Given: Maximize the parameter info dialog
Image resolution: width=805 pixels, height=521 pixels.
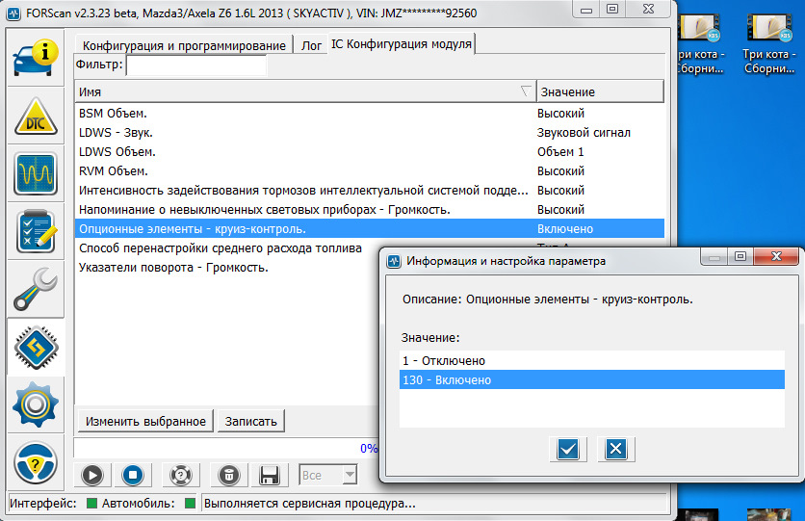Looking at the screenshot, I should [x=740, y=256].
